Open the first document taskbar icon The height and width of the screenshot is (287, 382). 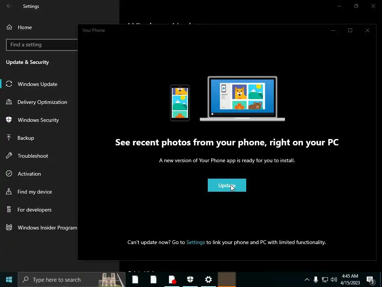(x=135, y=280)
